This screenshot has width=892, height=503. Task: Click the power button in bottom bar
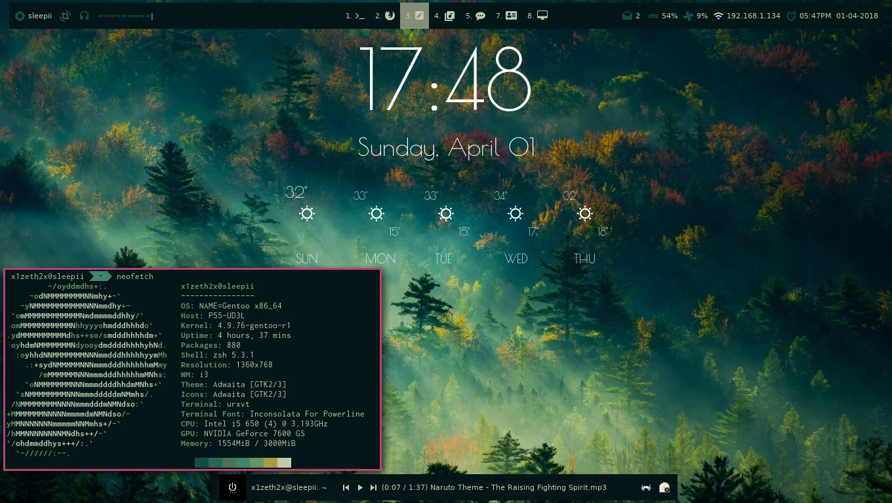pos(232,487)
